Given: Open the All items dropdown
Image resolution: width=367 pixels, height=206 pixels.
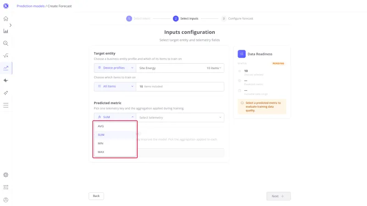Looking at the screenshot, I should [115, 87].
